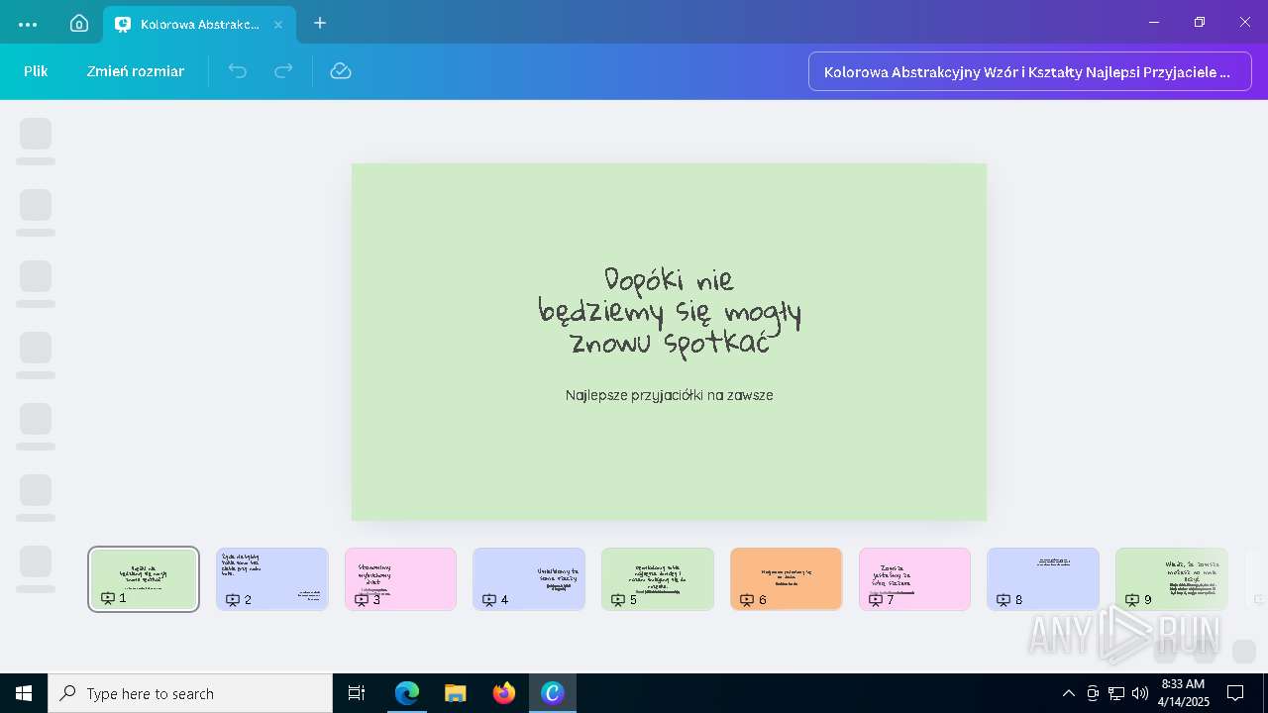Image resolution: width=1268 pixels, height=713 pixels.
Task: Select slide 5 thumbnail
Action: (658, 579)
